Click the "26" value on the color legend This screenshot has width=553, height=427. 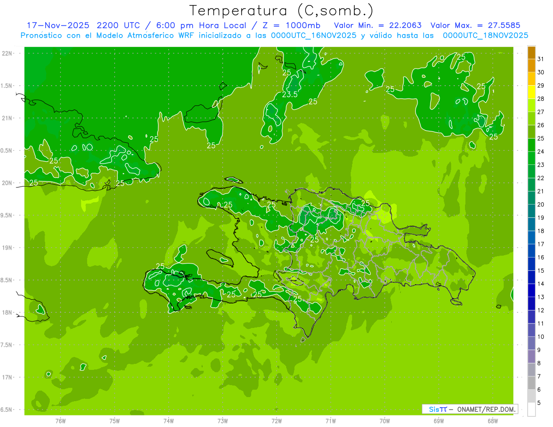541,125
